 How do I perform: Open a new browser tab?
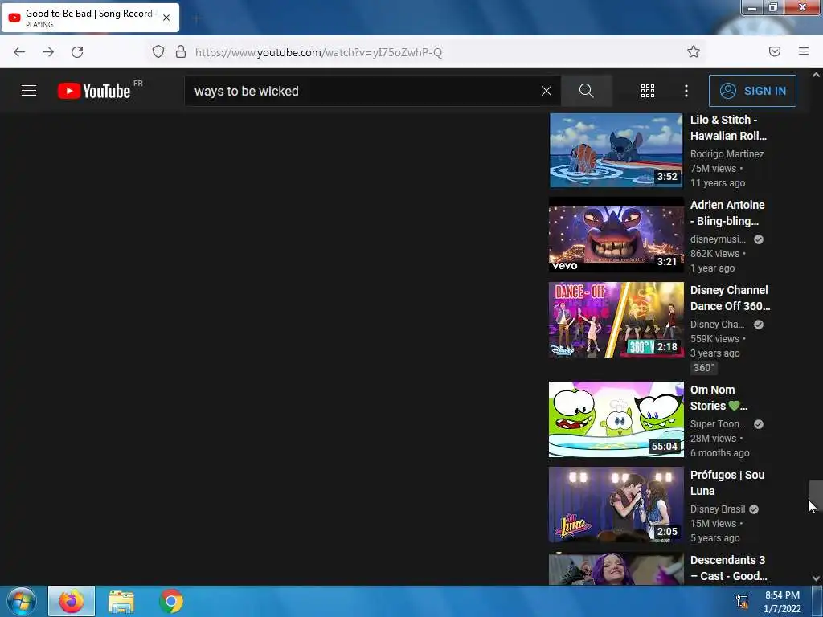[196, 19]
